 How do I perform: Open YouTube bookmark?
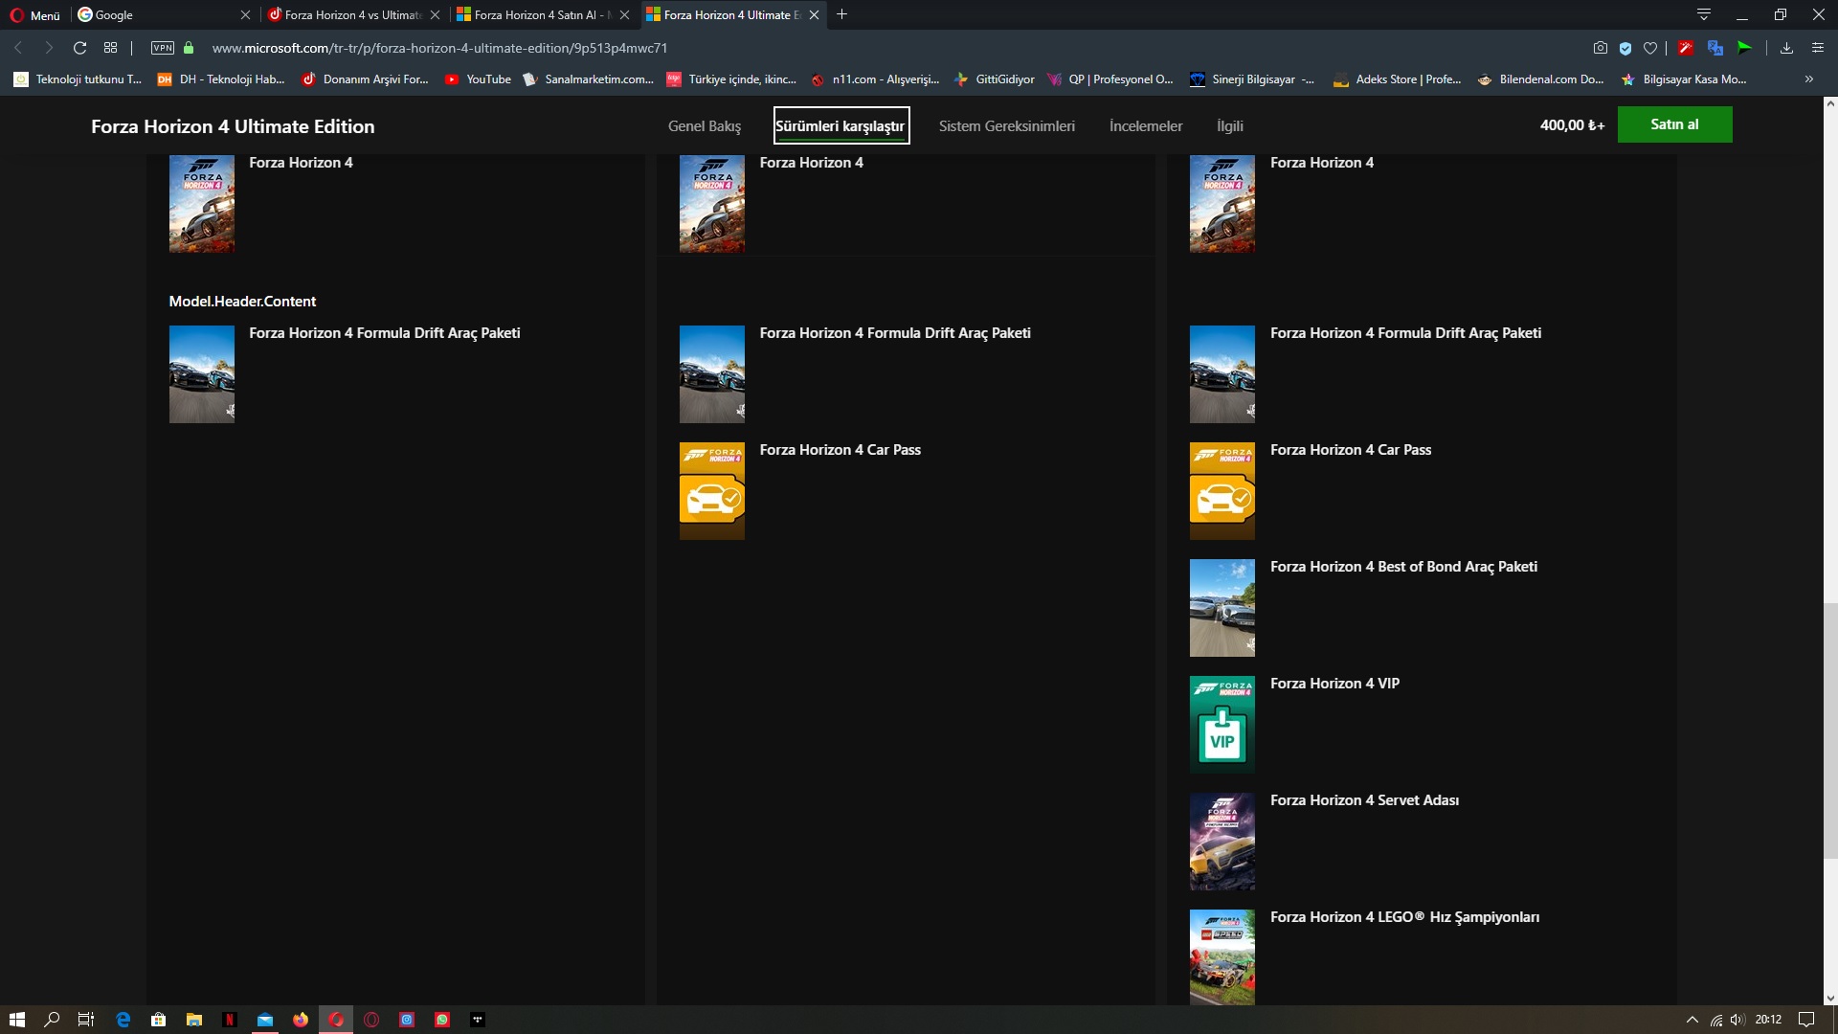click(x=478, y=79)
